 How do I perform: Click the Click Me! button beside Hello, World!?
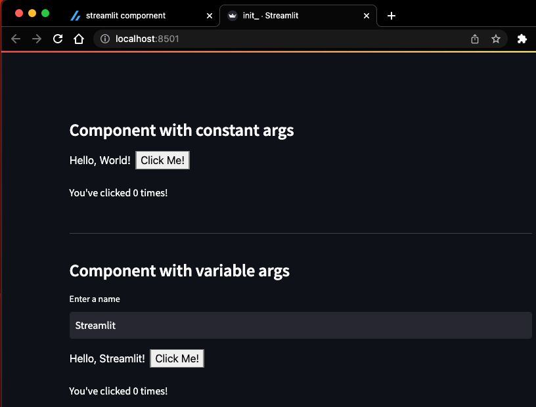pyautogui.click(x=163, y=160)
